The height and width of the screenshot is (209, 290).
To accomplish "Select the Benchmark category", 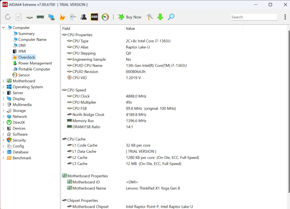I will pyautogui.click(x=22, y=158).
